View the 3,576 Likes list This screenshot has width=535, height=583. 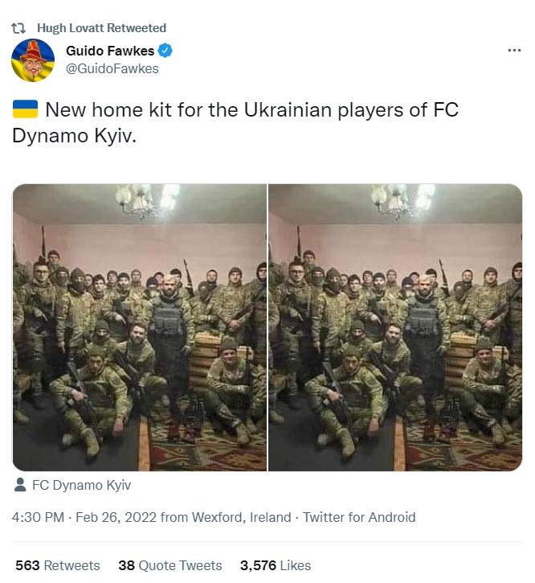276,565
